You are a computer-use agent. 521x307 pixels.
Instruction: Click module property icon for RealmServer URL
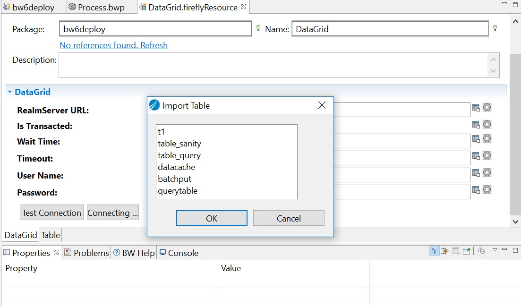[476, 108]
